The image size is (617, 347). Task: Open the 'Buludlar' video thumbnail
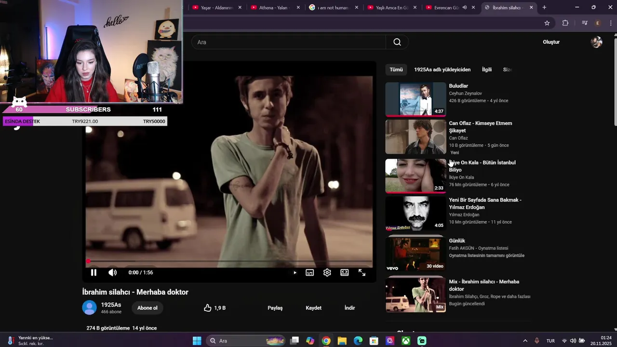click(x=416, y=99)
